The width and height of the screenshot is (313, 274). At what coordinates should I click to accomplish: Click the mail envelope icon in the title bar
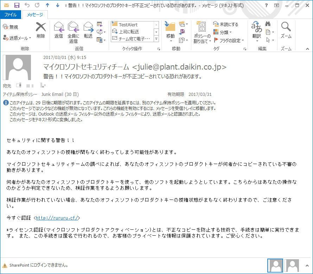tap(7, 5)
